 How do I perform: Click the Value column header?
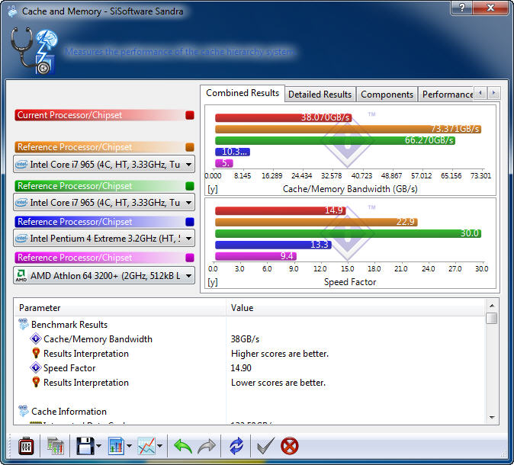[x=355, y=308]
